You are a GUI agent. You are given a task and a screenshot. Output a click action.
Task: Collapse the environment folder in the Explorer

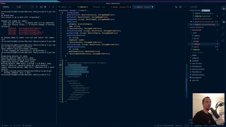click(x=197, y=30)
